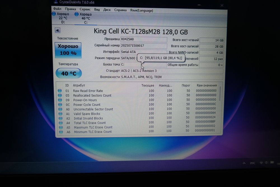This screenshot has height=187, width=280.
Task: Select the Uncorrectable Sector Count attribute text
Action: pyautogui.click(x=93, y=109)
